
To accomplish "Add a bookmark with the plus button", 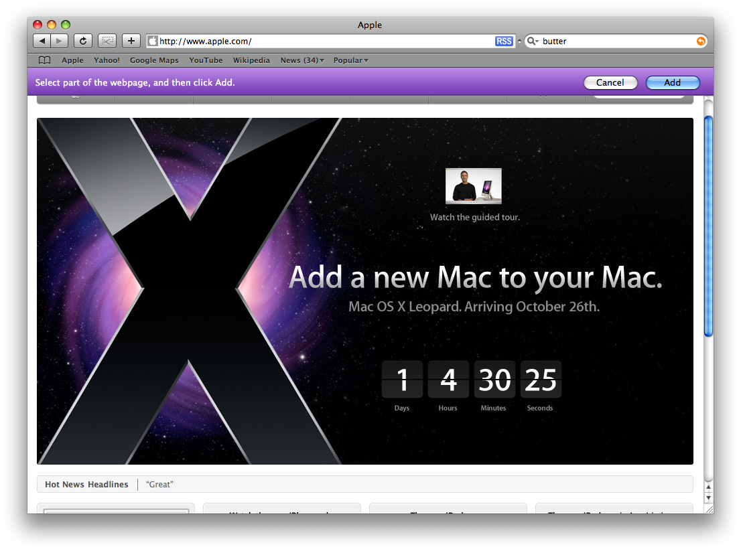I will click(x=131, y=41).
